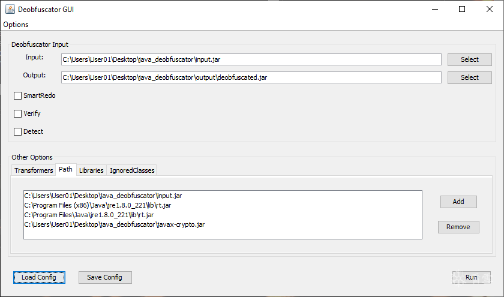
Task: Go to the IgnoredClasses tab
Action: pyautogui.click(x=132, y=170)
